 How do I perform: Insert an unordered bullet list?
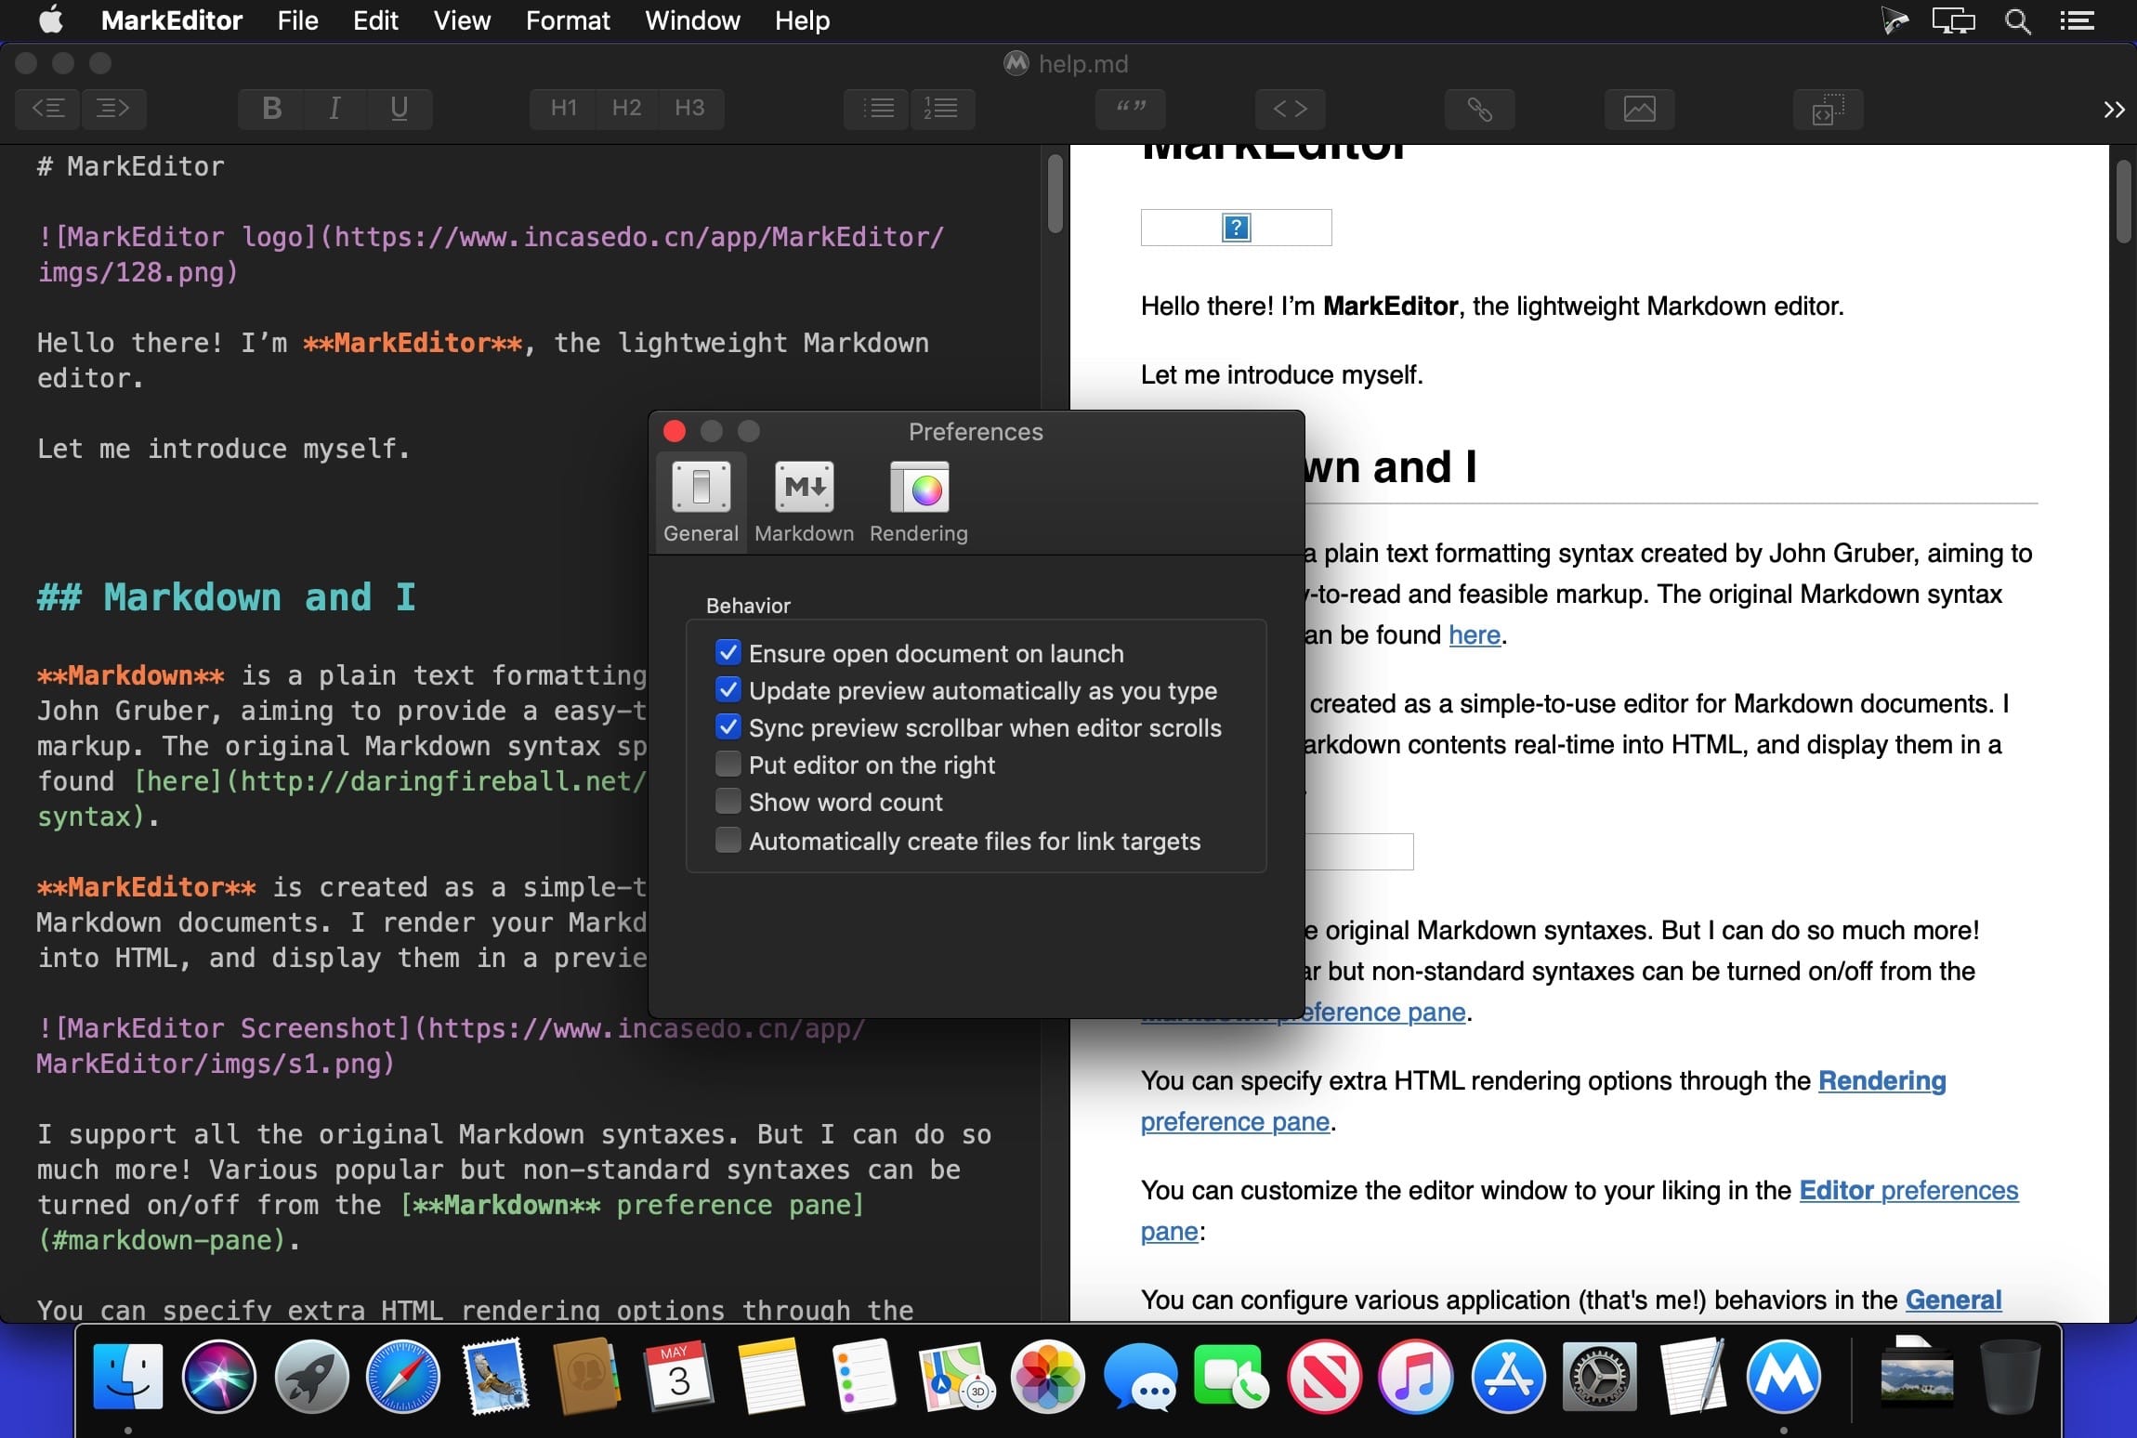coord(877,109)
